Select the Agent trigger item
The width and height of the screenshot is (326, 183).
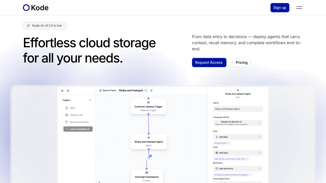pyautogui.click(x=78, y=108)
